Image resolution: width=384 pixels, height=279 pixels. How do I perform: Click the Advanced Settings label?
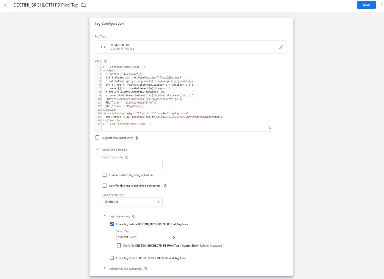[114, 150]
